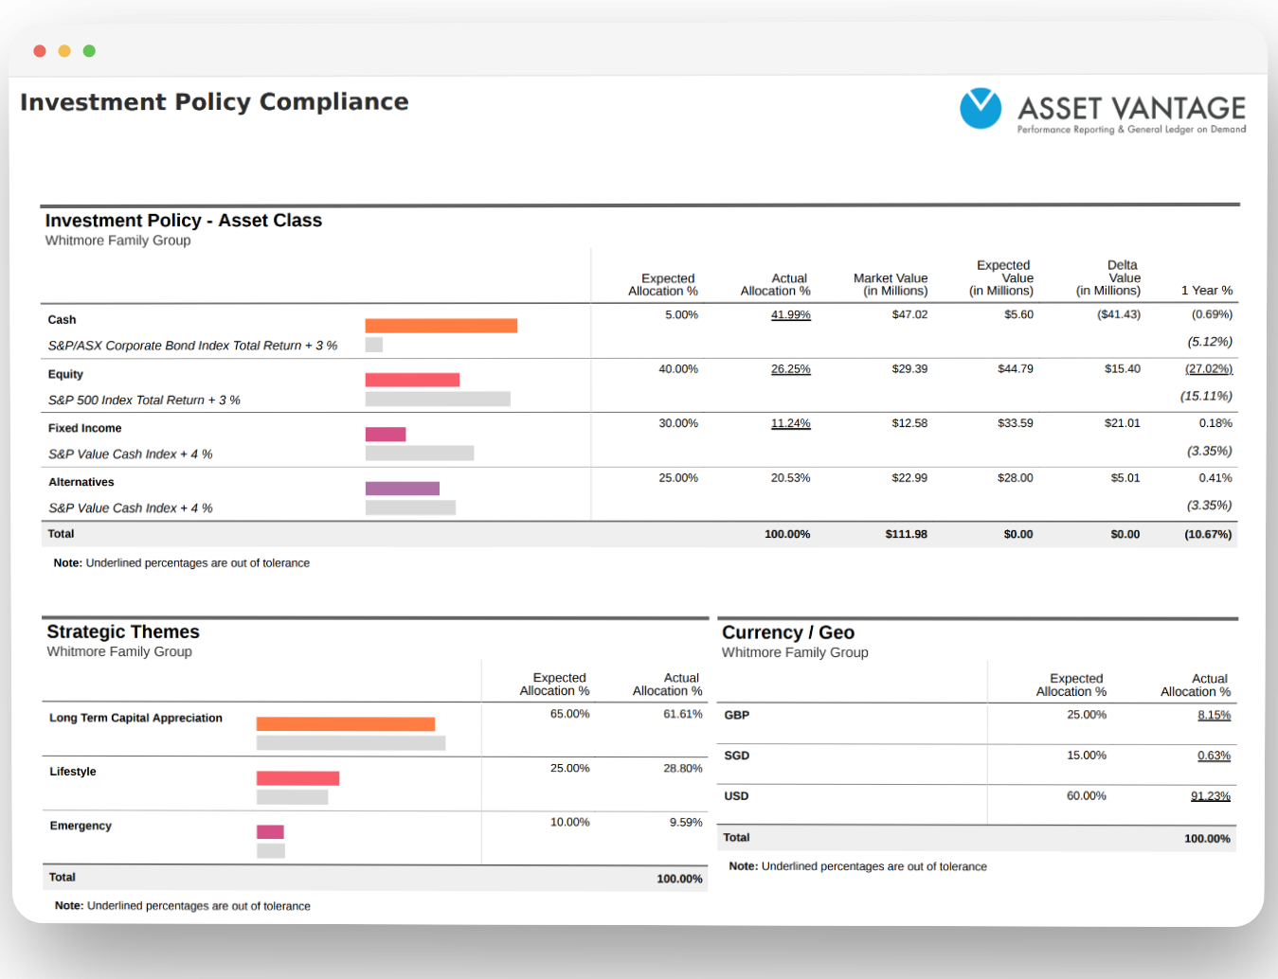This screenshot has width=1278, height=979.
Task: Click the red Equity allocation bar
Action: tap(412, 380)
